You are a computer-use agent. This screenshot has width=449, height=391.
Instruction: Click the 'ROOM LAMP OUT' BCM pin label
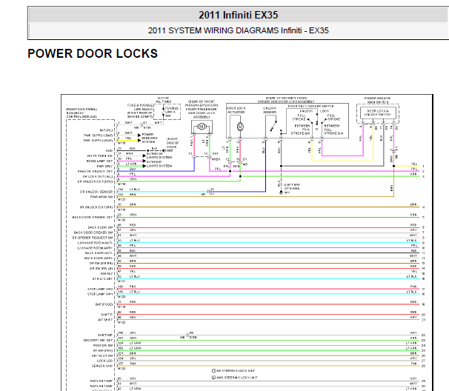(99, 161)
